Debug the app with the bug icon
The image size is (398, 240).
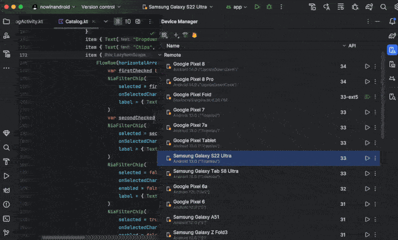coord(269,7)
